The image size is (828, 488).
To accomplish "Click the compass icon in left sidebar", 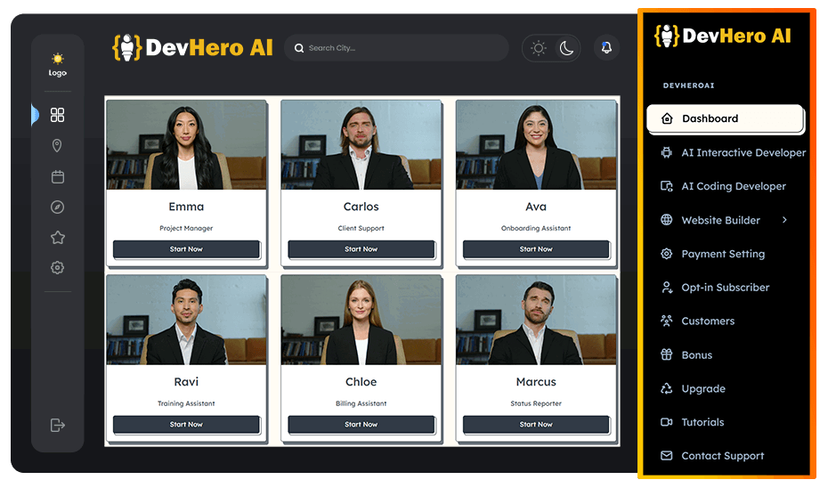I will pyautogui.click(x=57, y=207).
